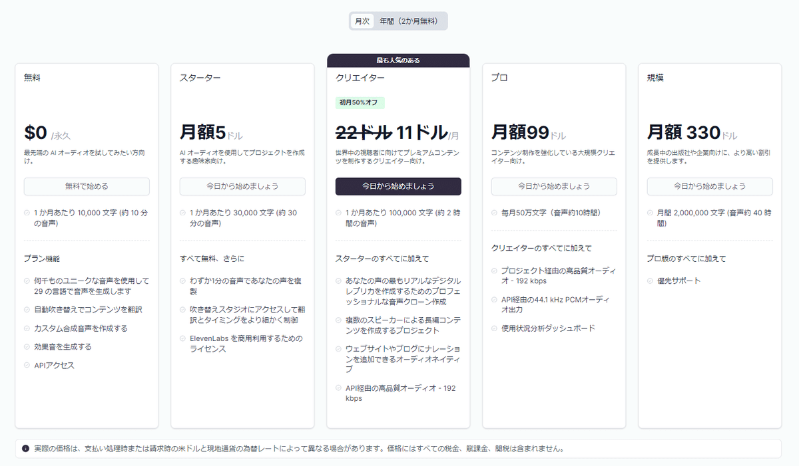This screenshot has width=799, height=466.
Task: Click the info icon in the pricing disclaimer
Action: [x=25, y=449]
